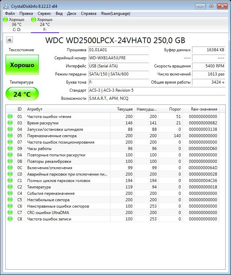231x275 pixels.
Task: Click status icon for C6 uncorrectable sector errors
Action: point(10,206)
